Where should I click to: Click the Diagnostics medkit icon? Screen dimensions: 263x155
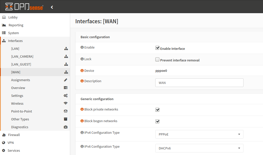tap(66, 127)
